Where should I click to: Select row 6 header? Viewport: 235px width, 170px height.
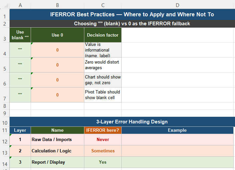pyautogui.click(x=5, y=80)
